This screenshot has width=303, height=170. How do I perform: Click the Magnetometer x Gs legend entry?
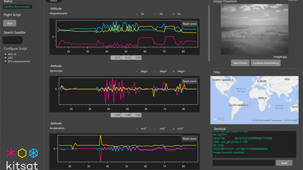(140, 14)
